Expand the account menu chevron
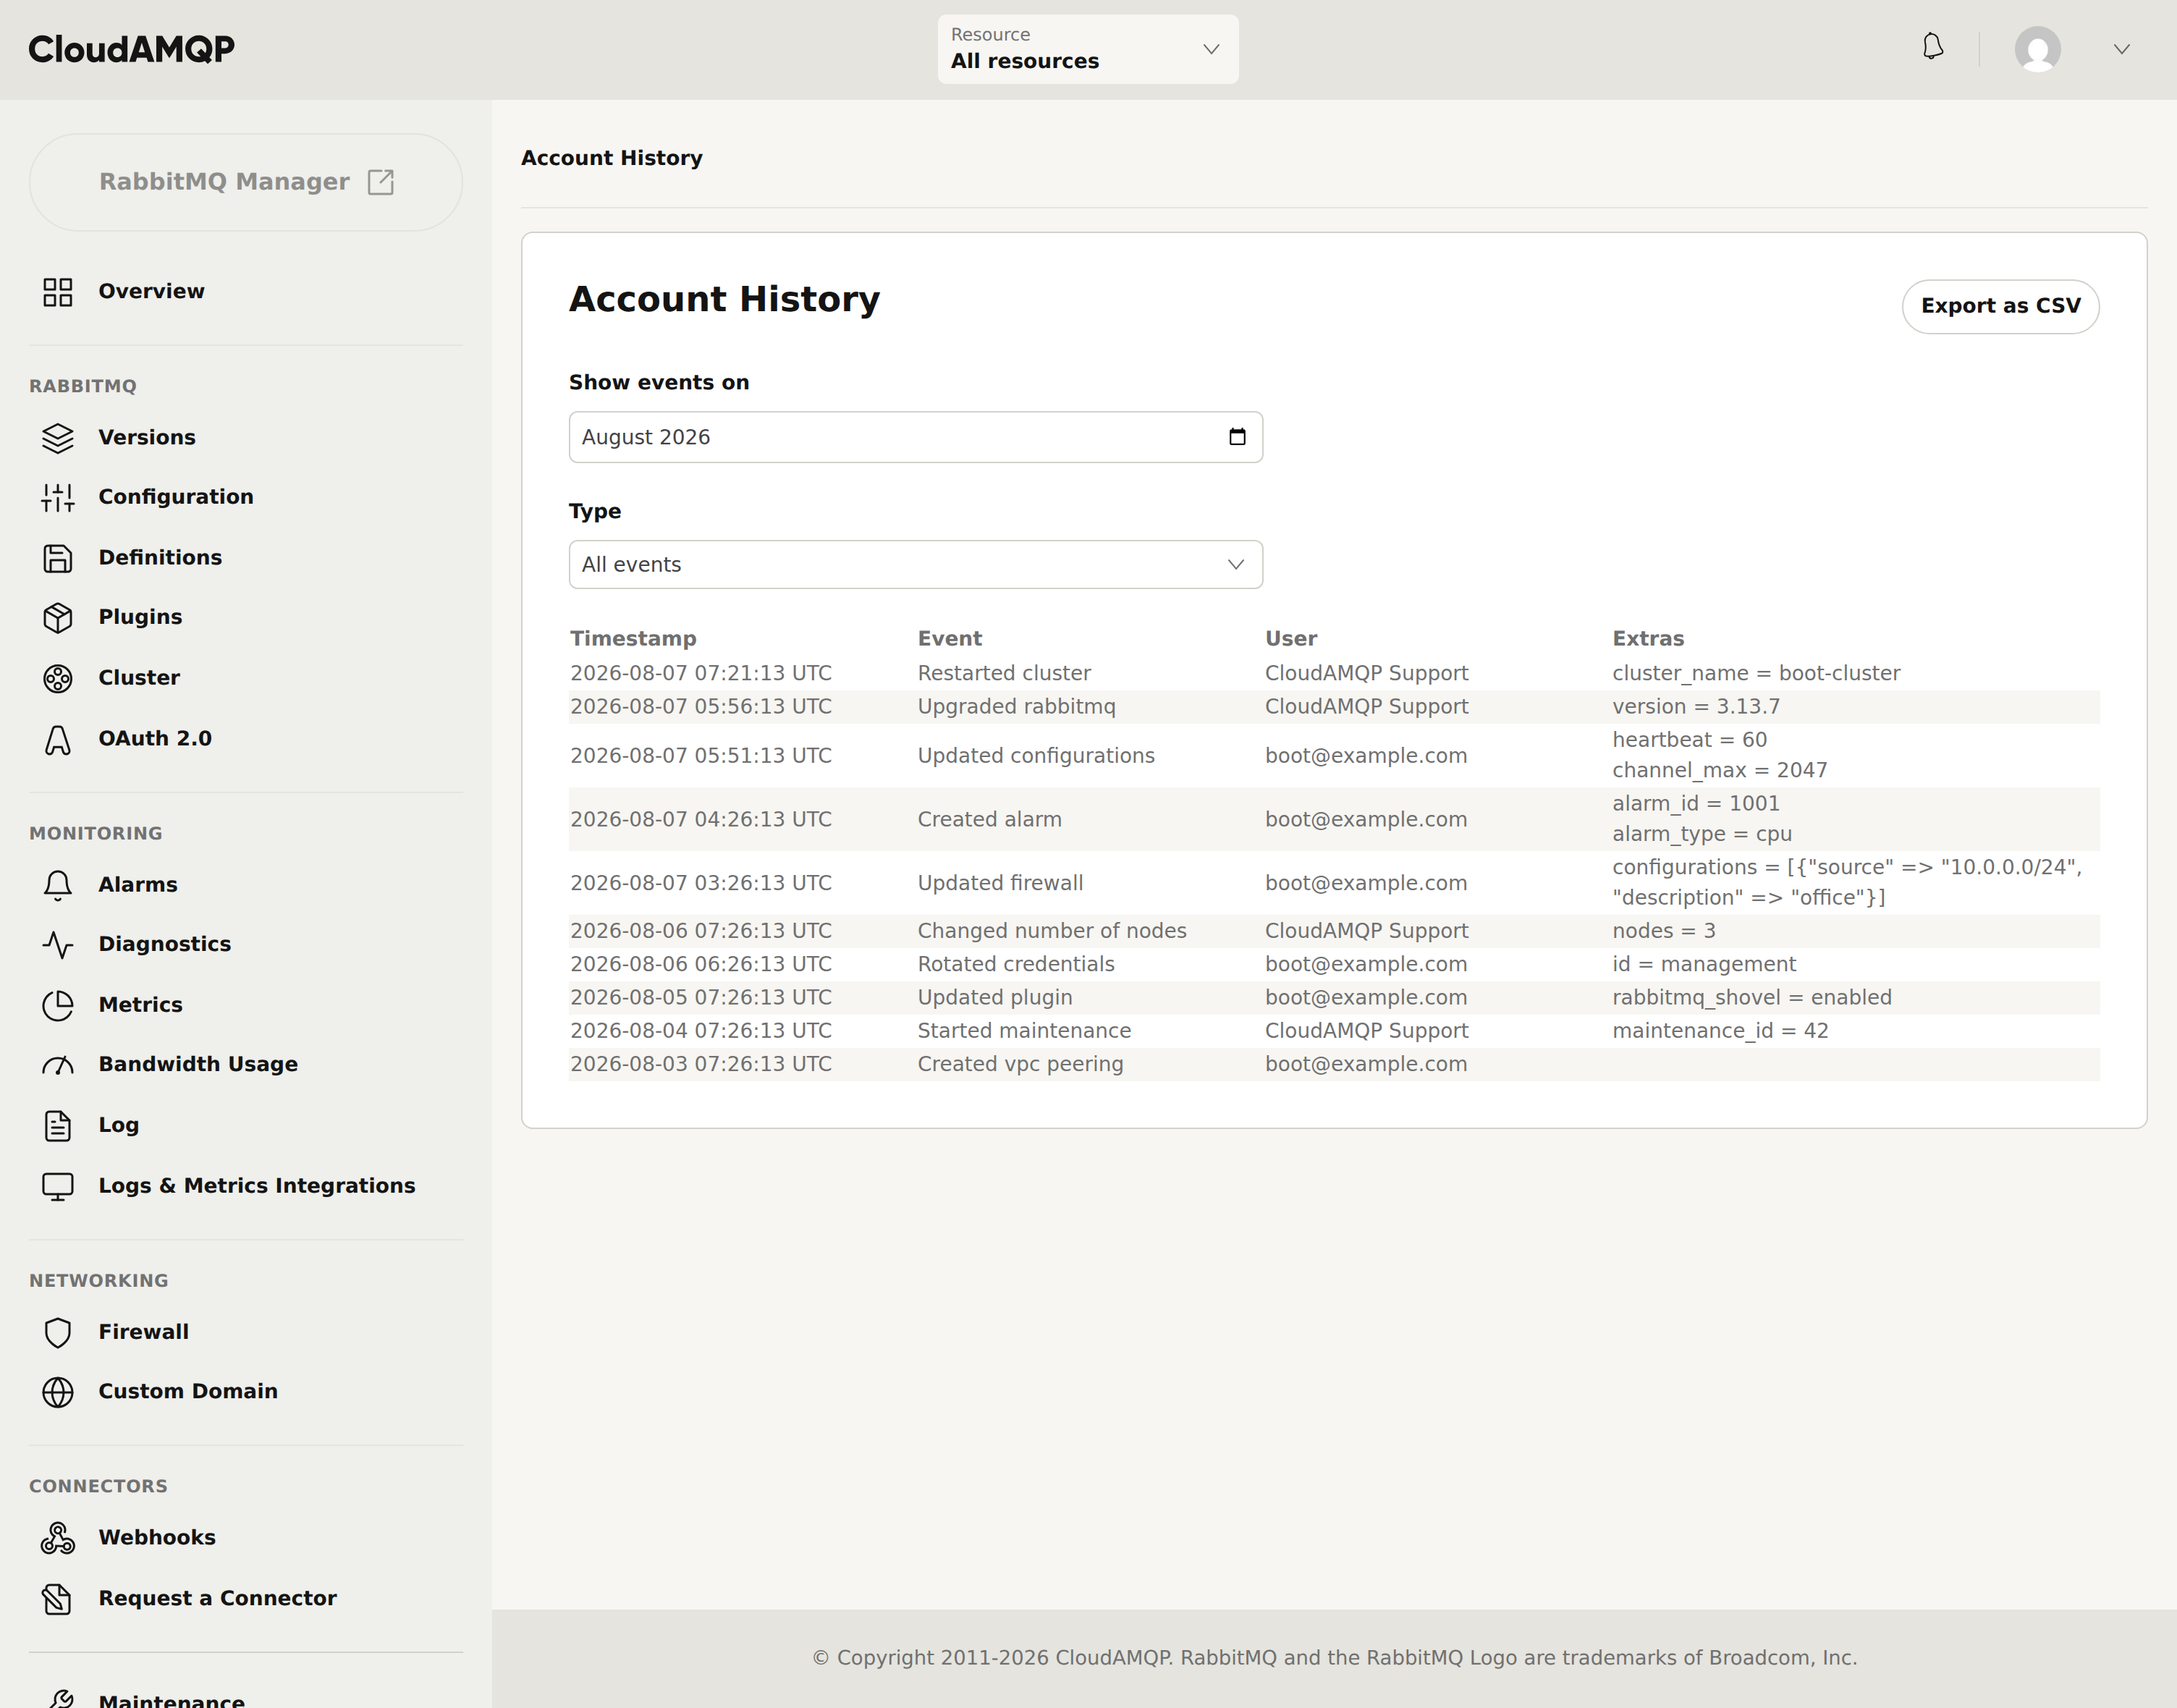 (x=2121, y=49)
